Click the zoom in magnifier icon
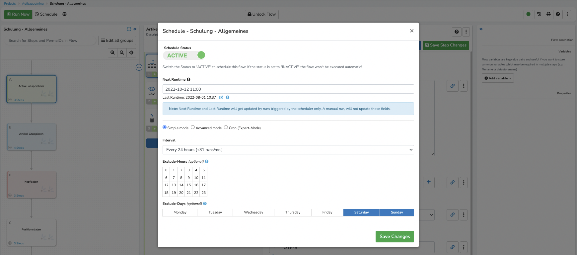This screenshot has width=577, height=255. point(113,53)
